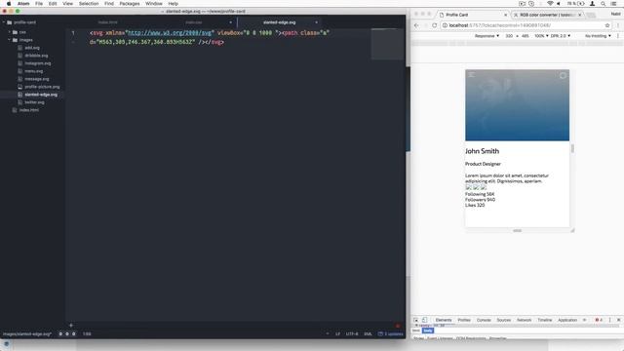The width and height of the screenshot is (624, 351).
Task: Toggle the DevTools inspect element tool
Action: pyautogui.click(x=416, y=320)
